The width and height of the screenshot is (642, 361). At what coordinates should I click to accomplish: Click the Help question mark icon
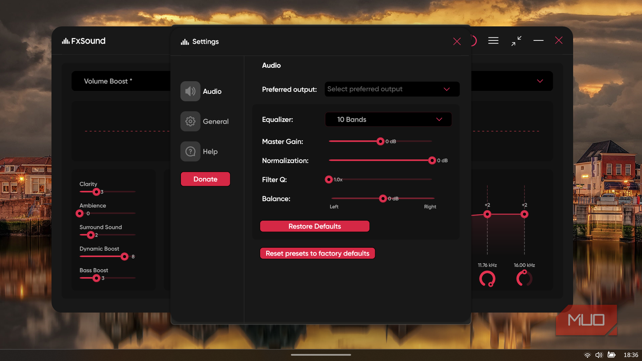pos(190,151)
